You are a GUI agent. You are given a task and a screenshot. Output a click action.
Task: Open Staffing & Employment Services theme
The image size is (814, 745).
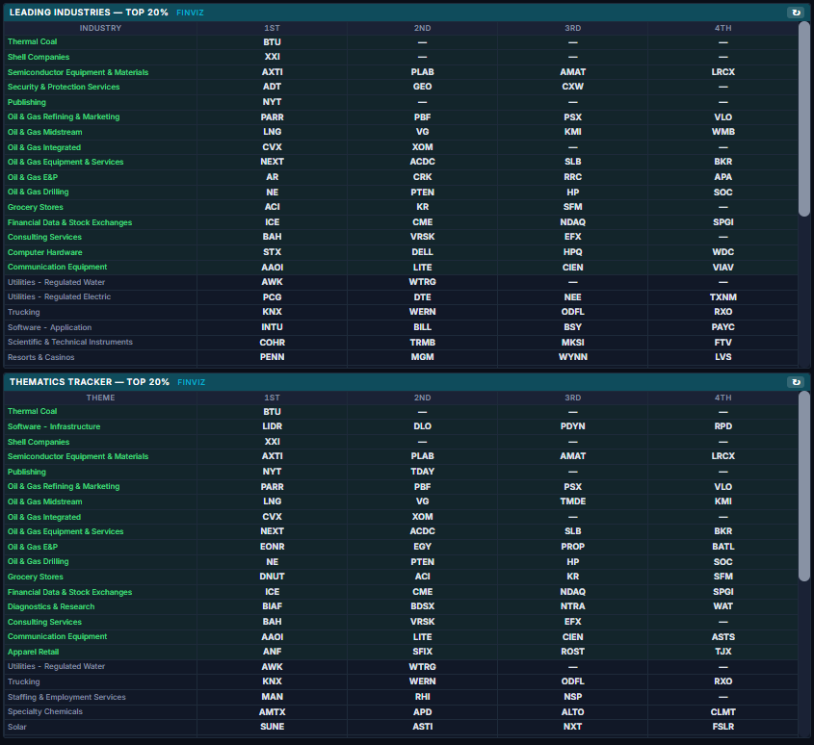[66, 697]
